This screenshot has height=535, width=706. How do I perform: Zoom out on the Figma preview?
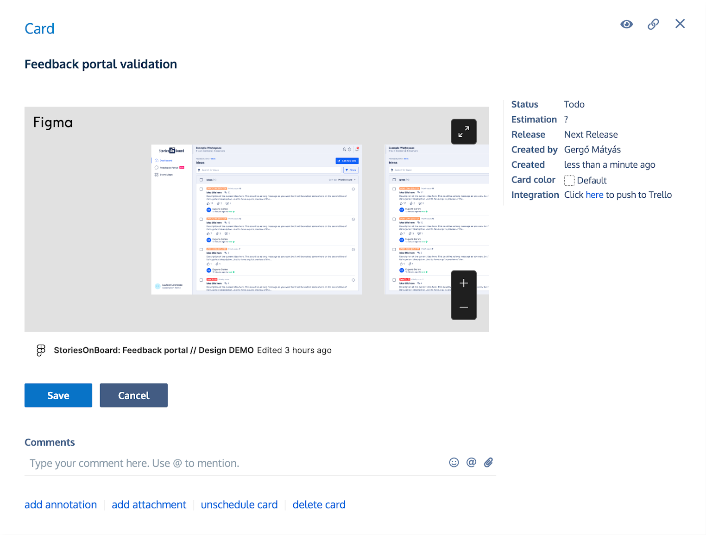point(464,307)
